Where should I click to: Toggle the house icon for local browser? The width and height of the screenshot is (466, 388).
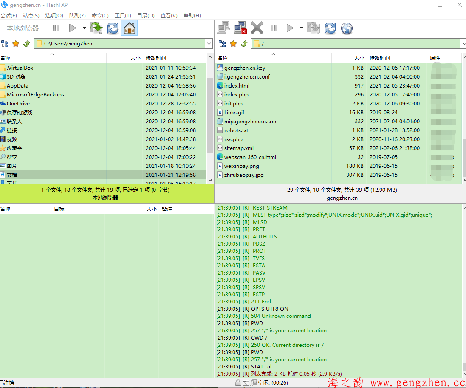pos(129,28)
